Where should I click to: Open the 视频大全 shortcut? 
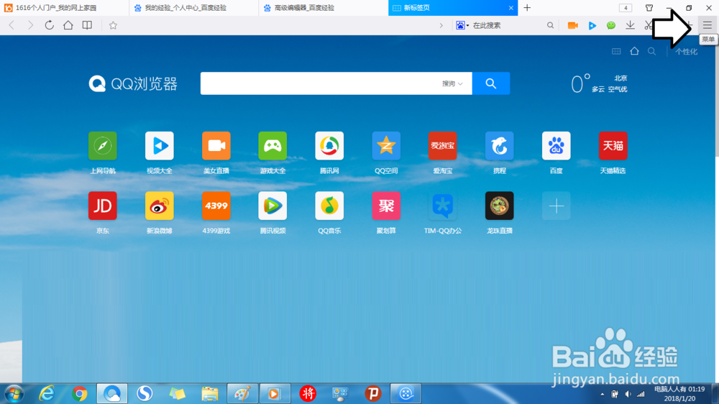[159, 152]
